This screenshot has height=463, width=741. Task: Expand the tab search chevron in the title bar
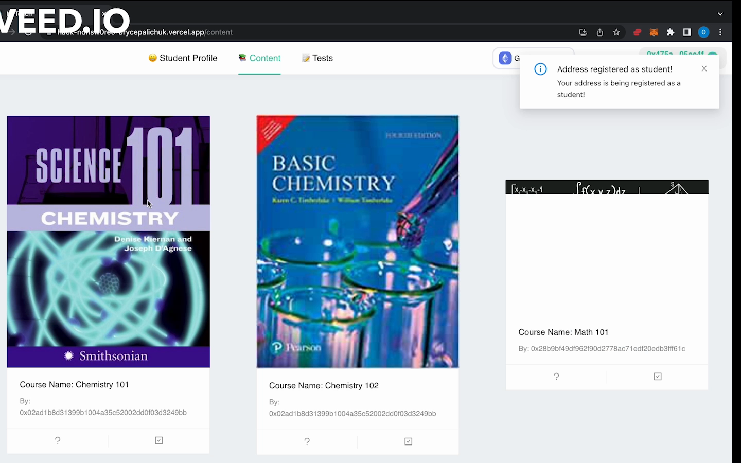[720, 14]
